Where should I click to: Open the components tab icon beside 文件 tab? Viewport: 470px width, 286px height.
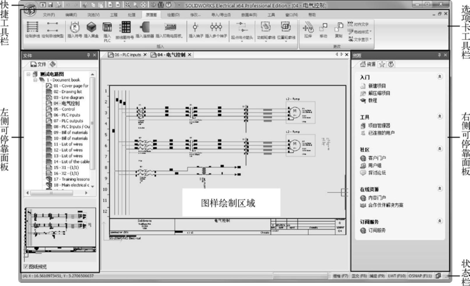click(x=52, y=64)
